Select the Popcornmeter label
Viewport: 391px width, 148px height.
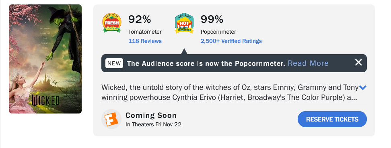[x=218, y=32]
